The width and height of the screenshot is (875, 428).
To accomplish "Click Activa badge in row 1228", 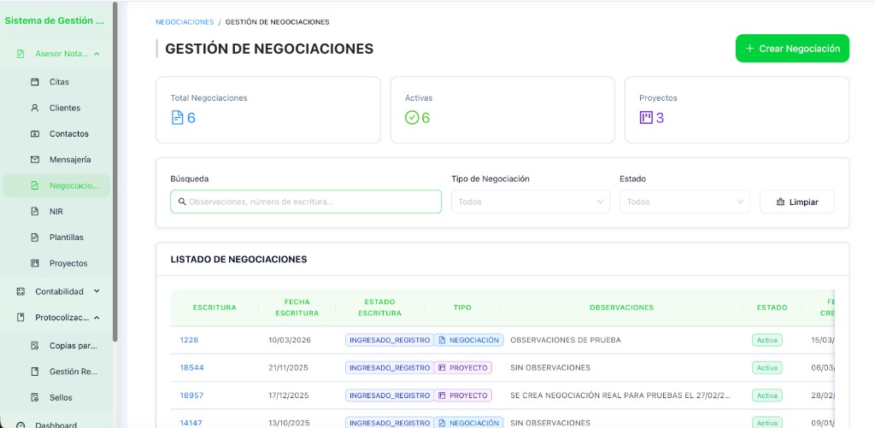I will click(x=767, y=340).
